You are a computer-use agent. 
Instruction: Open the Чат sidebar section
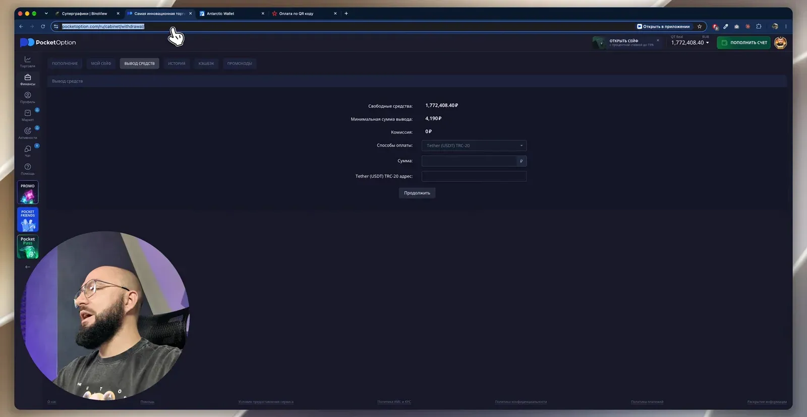pos(28,151)
